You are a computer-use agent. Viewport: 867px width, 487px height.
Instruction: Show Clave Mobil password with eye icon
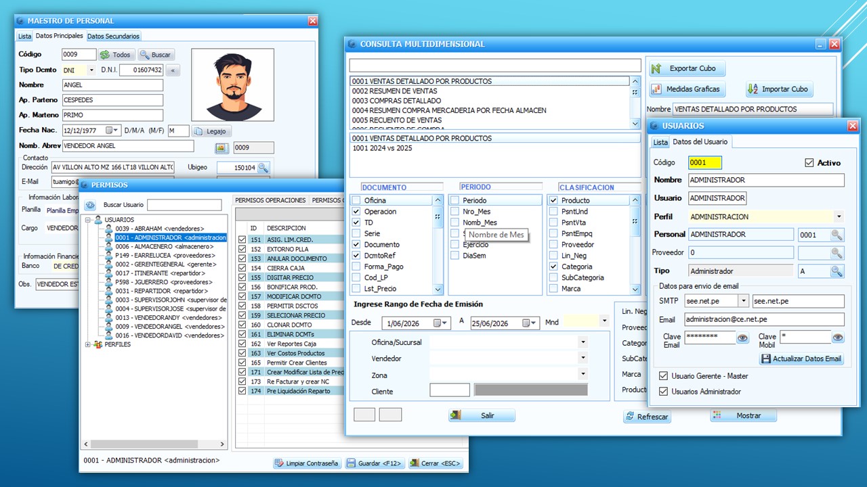838,337
